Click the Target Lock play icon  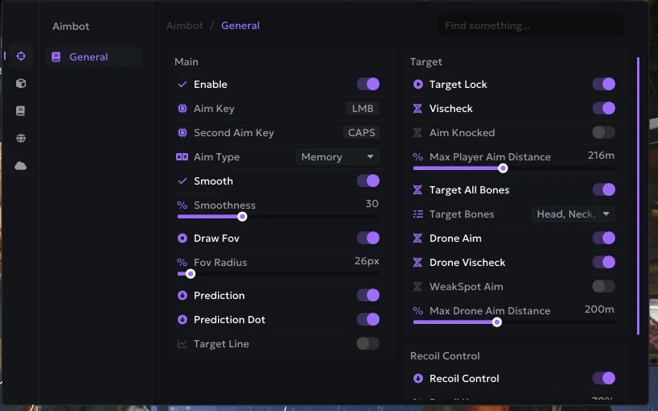pyautogui.click(x=417, y=84)
